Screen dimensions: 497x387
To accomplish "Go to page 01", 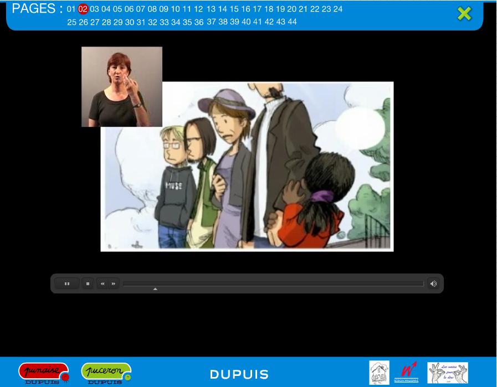I will coord(71,9).
